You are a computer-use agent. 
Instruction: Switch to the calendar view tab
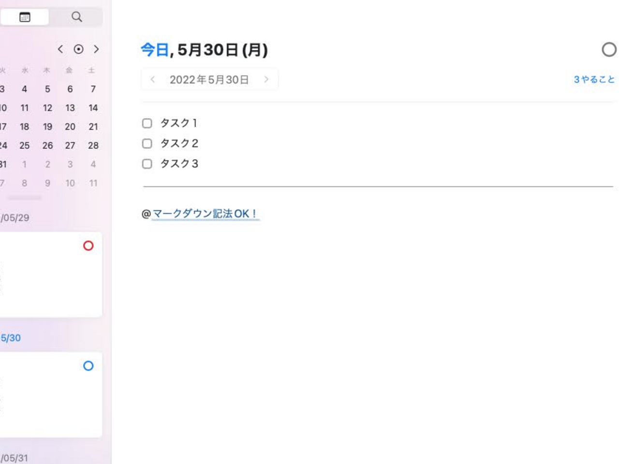click(25, 17)
